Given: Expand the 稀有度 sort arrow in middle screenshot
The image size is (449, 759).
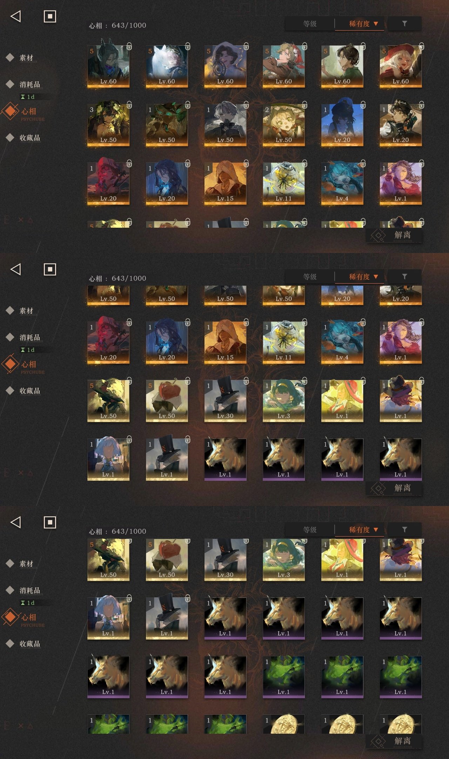Looking at the screenshot, I should click(376, 277).
